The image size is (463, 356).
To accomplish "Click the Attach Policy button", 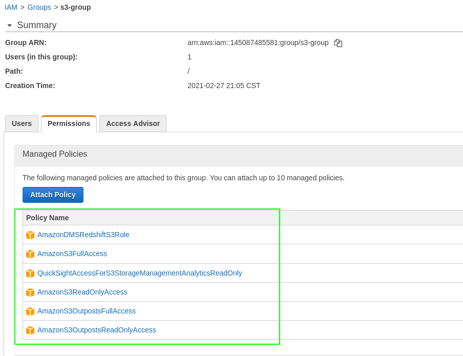I will click(53, 195).
